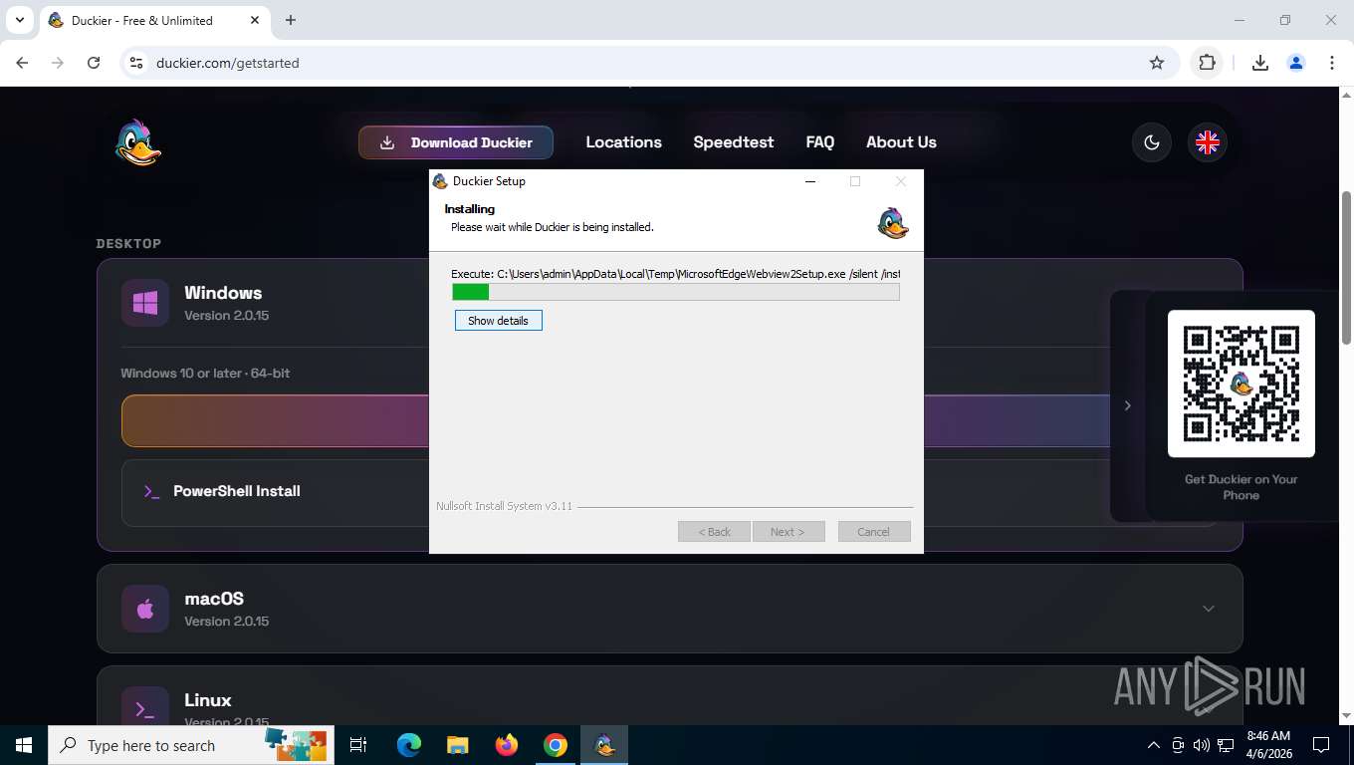Click the disabled Next button in setup
Screen dimensions: 1354x765
[789, 532]
